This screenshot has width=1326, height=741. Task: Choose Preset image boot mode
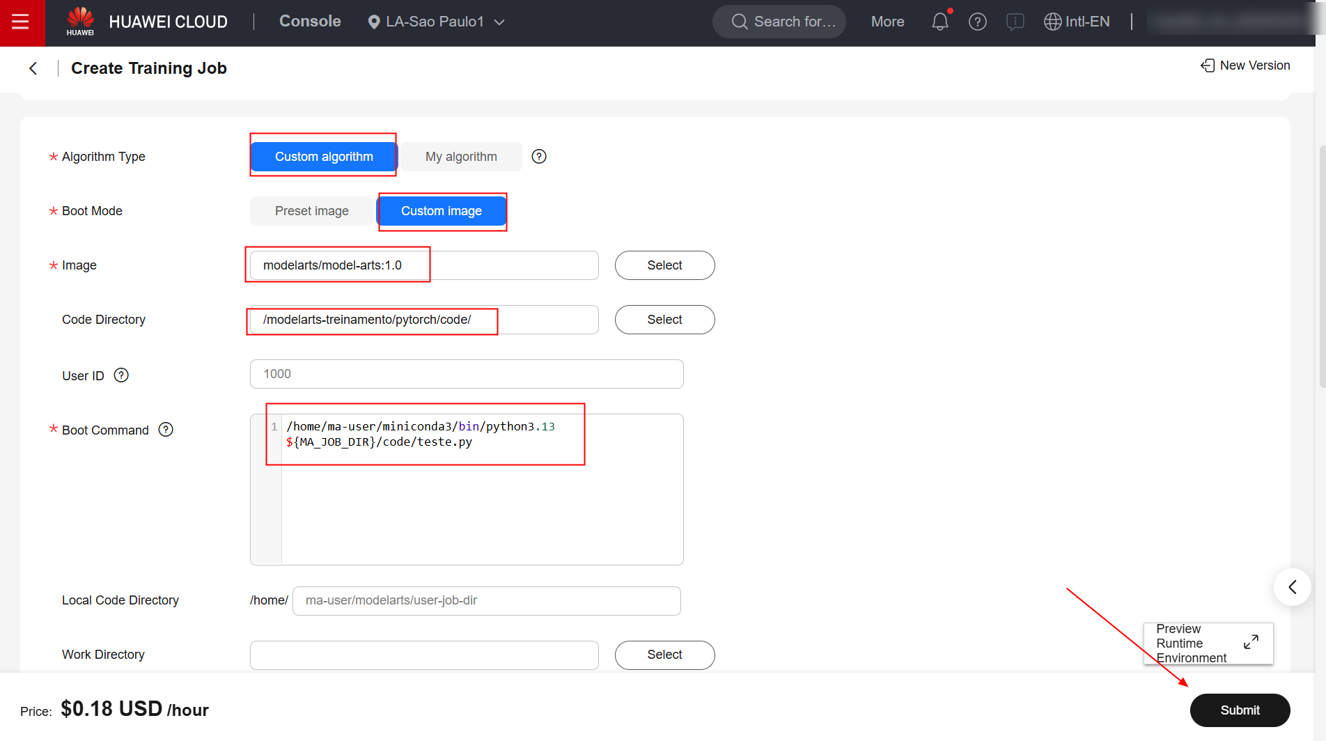pos(311,211)
